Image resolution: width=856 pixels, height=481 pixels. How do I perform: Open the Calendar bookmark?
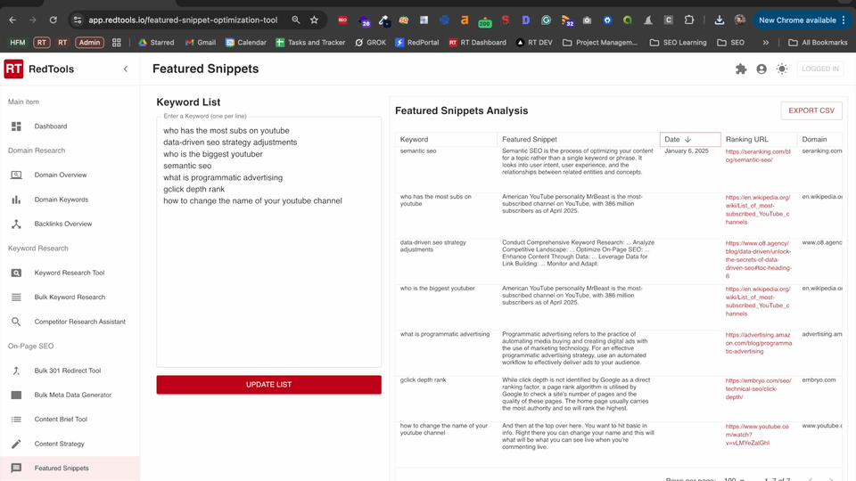tap(246, 43)
